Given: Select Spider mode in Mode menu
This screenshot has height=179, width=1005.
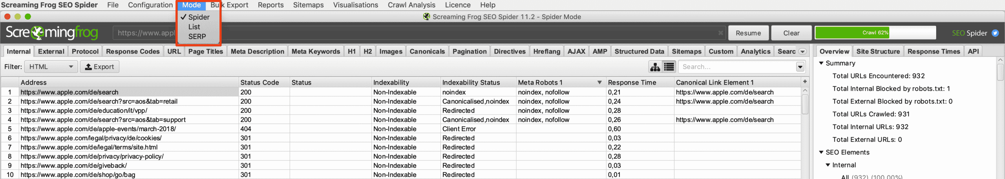Looking at the screenshot, I should [x=199, y=17].
